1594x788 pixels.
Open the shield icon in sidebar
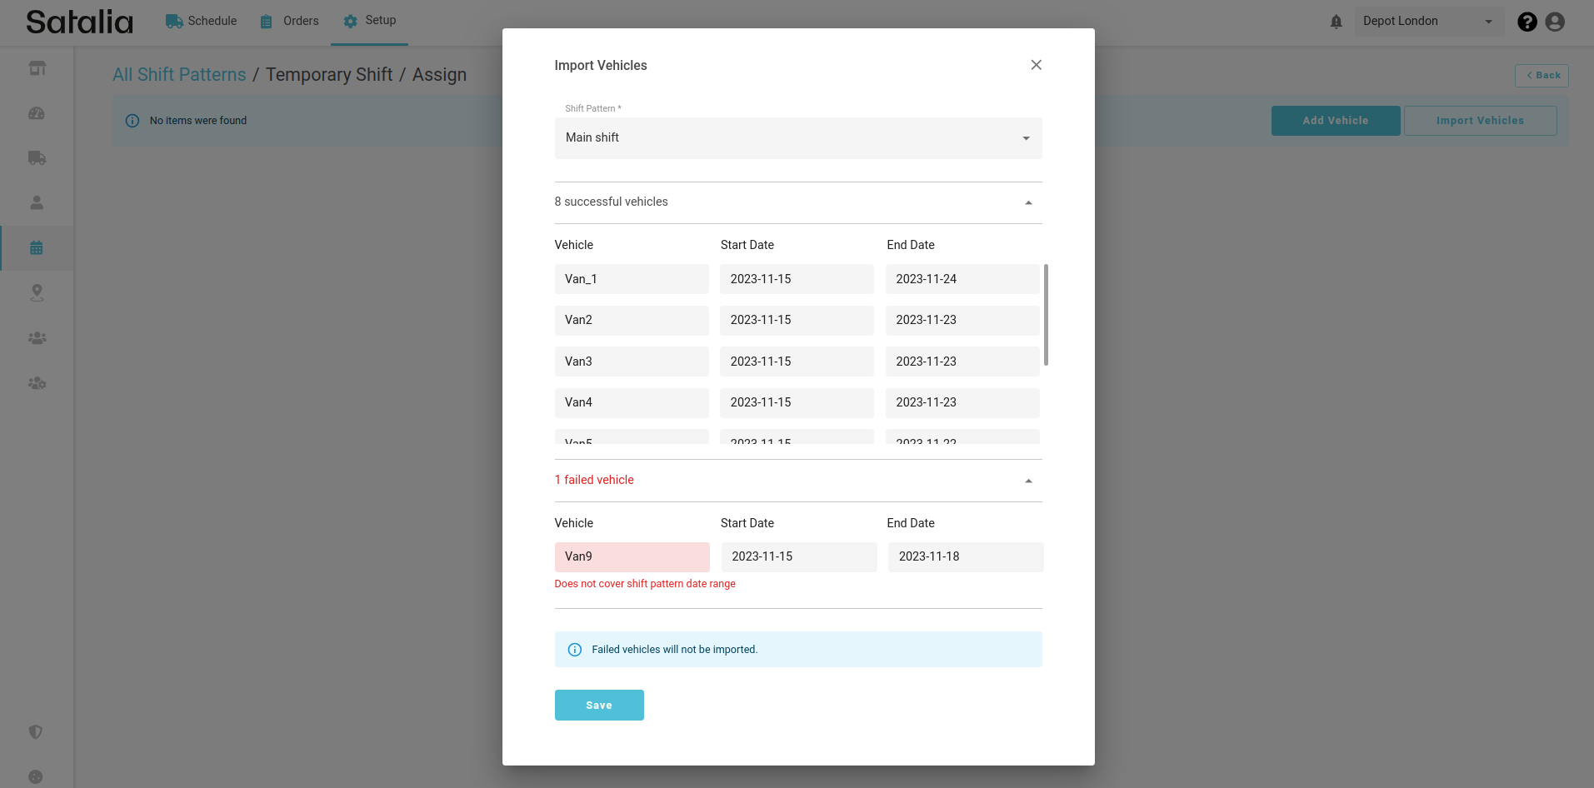[x=36, y=732]
